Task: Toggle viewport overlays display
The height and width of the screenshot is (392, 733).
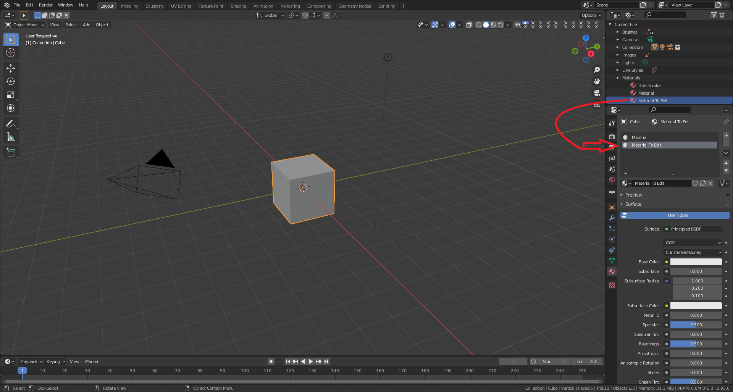Action: [x=452, y=25]
